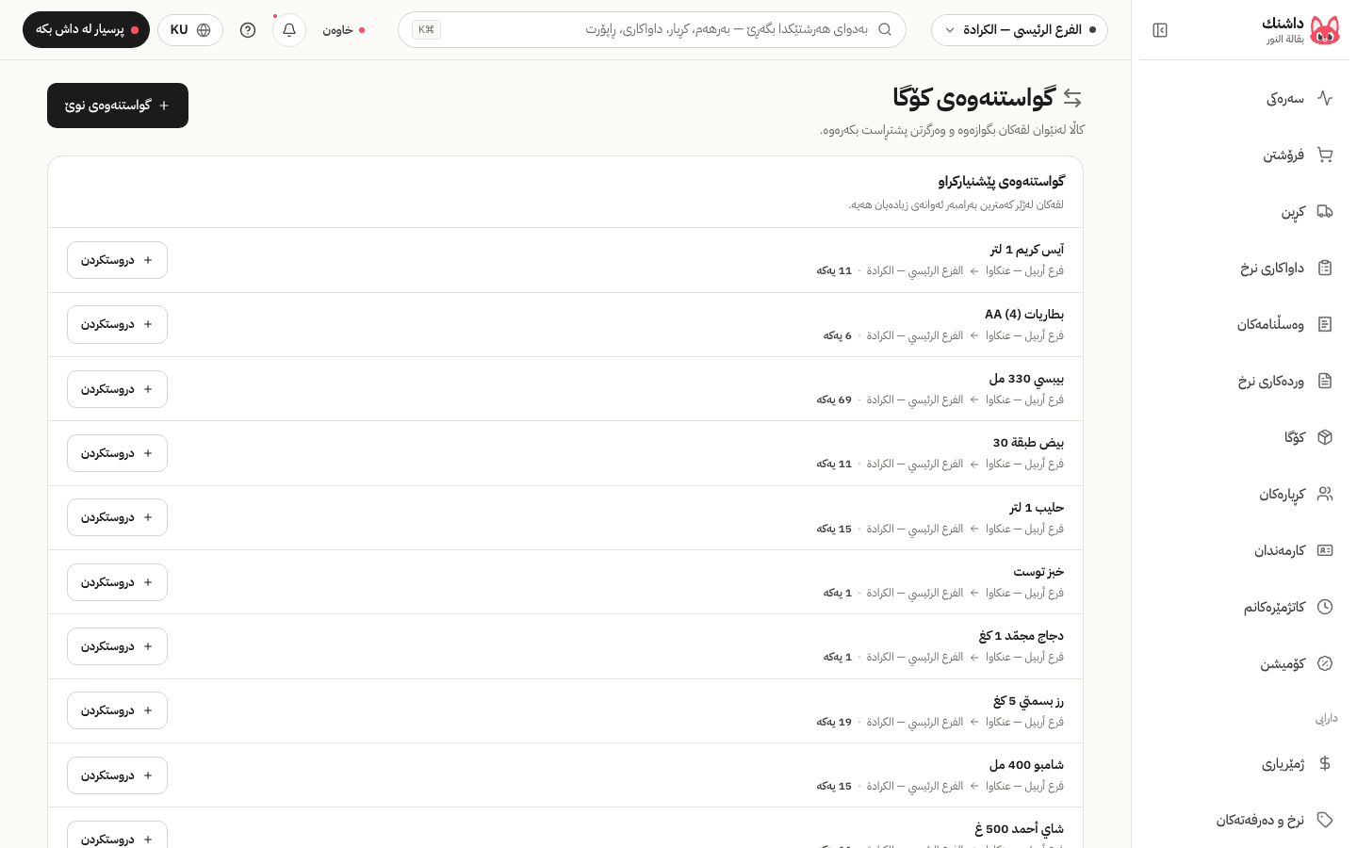Click the ژمێریاری dollar icon
1357x848 pixels.
pos(1325,763)
